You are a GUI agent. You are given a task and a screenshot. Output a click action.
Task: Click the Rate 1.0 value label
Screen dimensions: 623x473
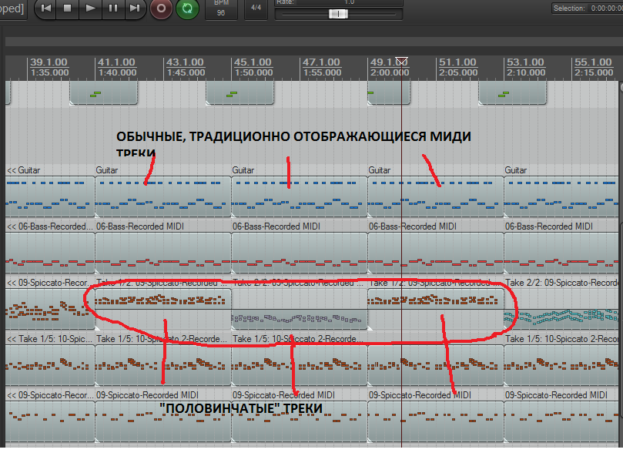(349, 2)
